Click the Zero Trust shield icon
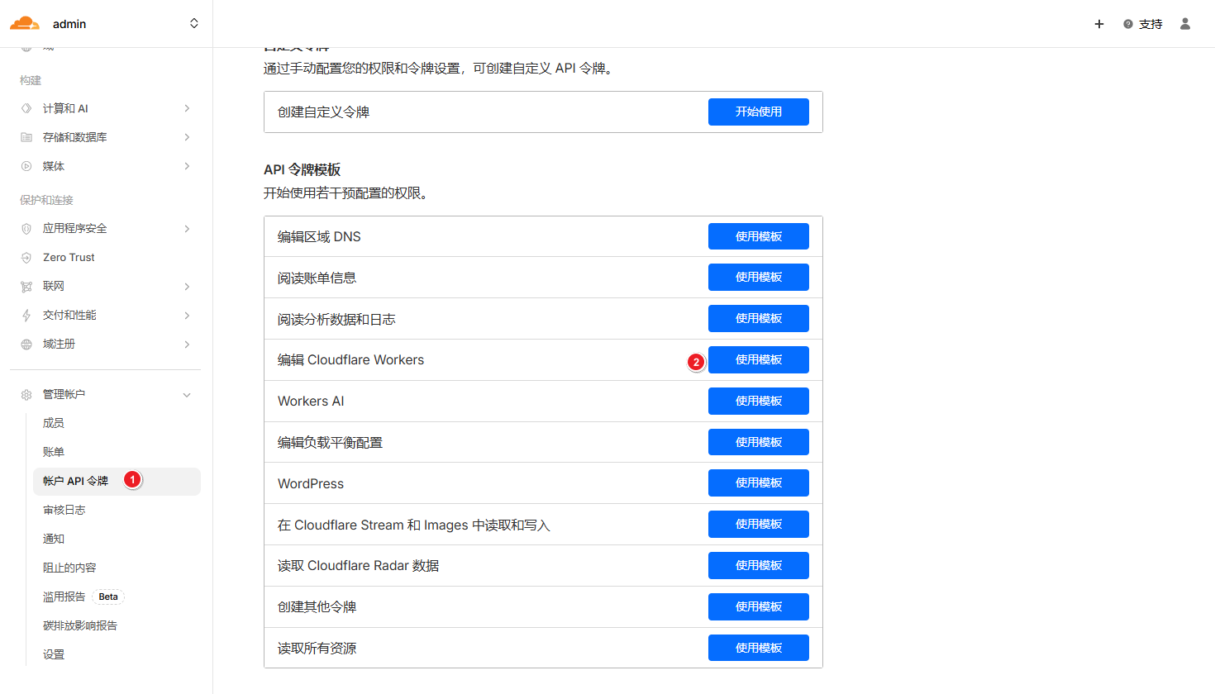This screenshot has width=1215, height=694. click(26, 258)
